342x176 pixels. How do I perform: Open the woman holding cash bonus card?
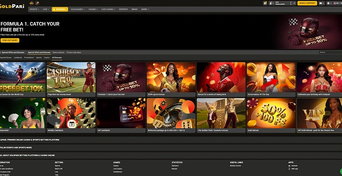click(x=23, y=115)
